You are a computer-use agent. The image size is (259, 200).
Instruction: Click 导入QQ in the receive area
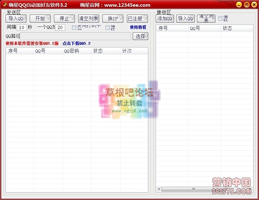click(x=185, y=19)
